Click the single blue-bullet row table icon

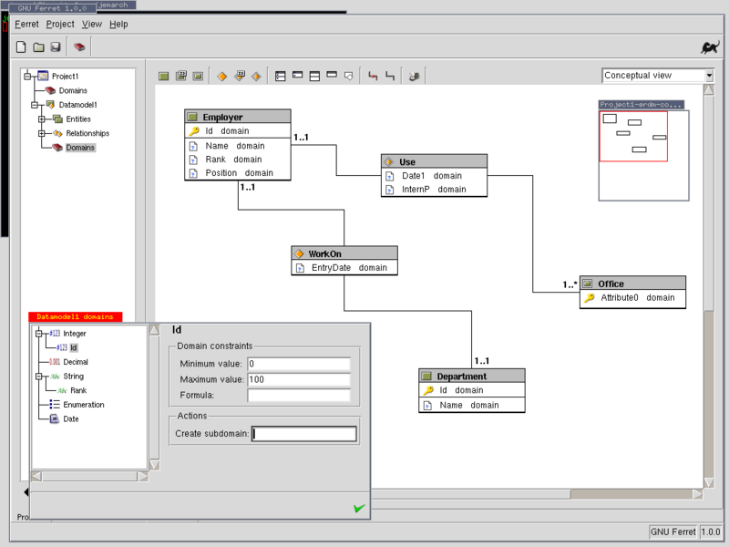(298, 75)
